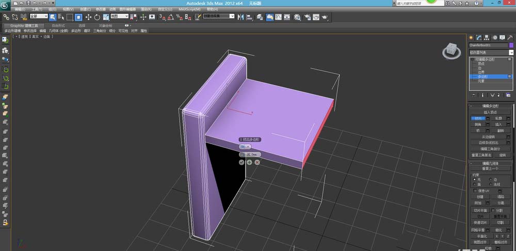The height and width of the screenshot is (251, 516).
Task: Select 元素 sub-object level in modifier stack
Action: tap(481, 81)
